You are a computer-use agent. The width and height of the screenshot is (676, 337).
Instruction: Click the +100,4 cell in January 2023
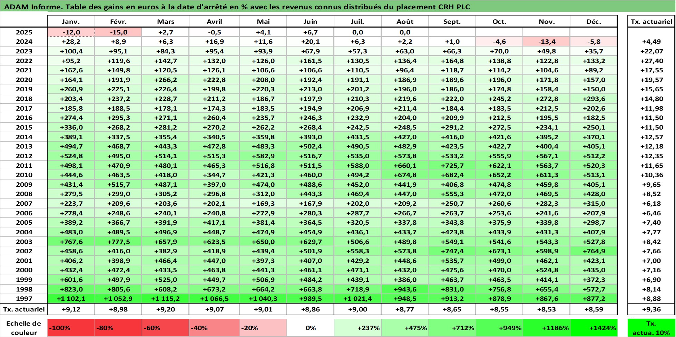pos(71,51)
